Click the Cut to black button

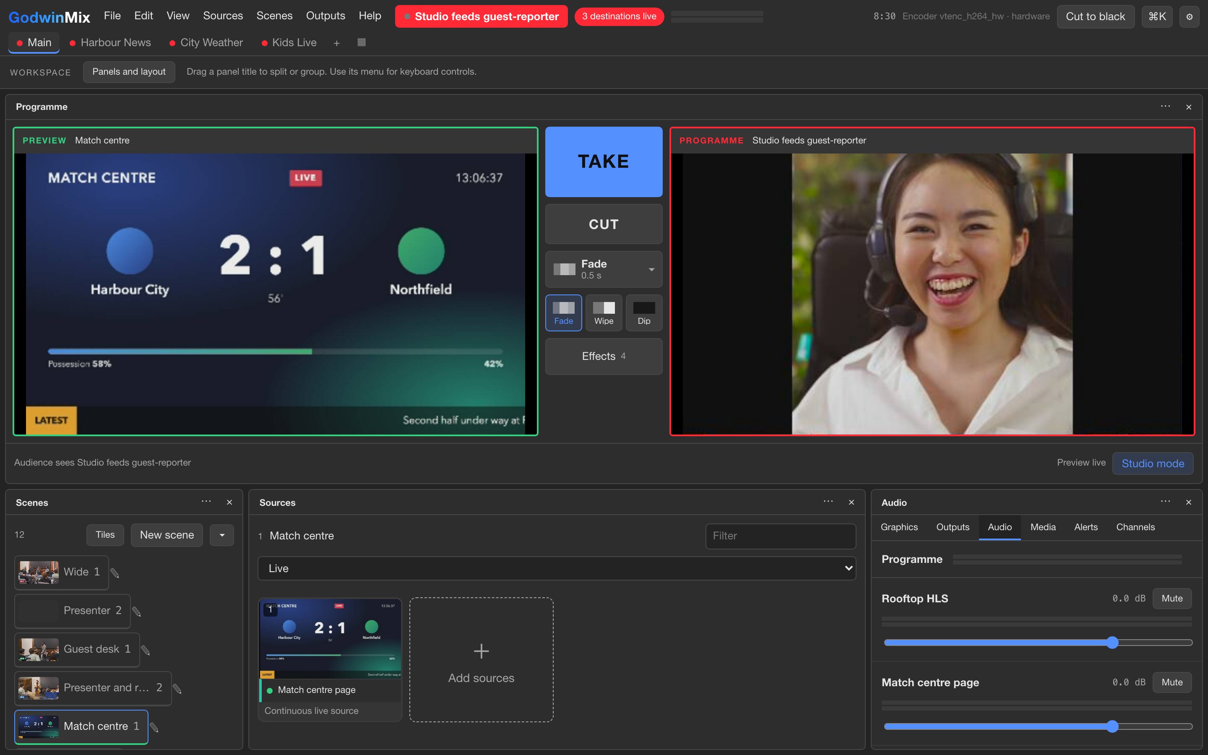(1095, 16)
